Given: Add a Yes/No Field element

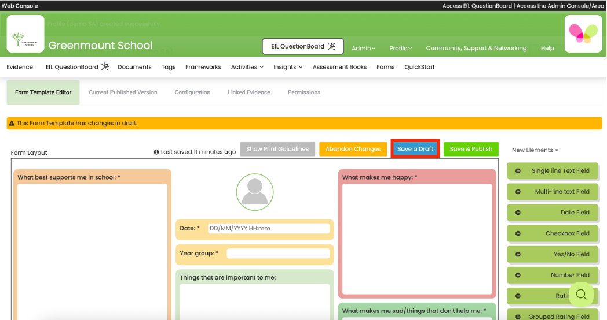Looking at the screenshot, I should click(553, 254).
